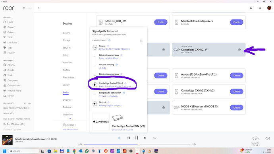Click the bookmark icon in top bar

[x=251, y=8]
